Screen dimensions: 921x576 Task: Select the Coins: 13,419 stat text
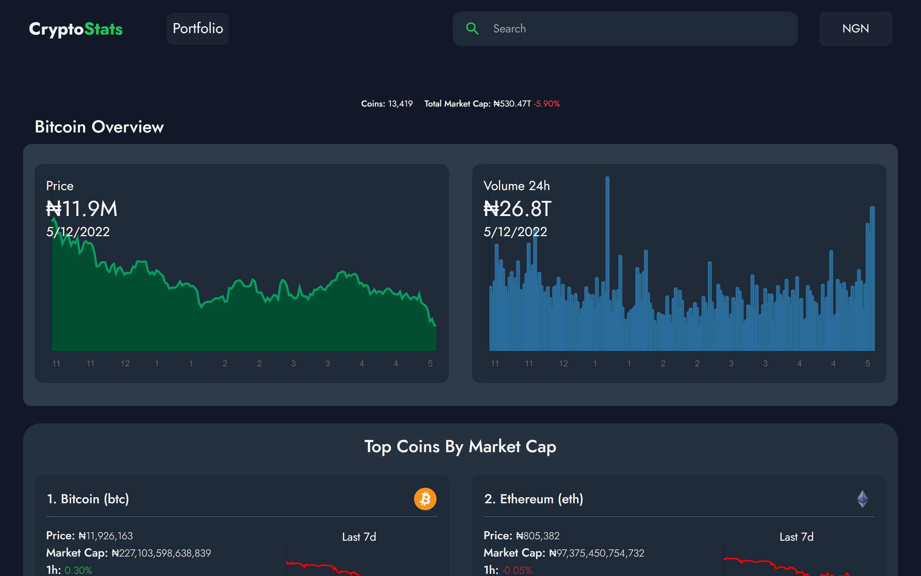pyautogui.click(x=387, y=104)
